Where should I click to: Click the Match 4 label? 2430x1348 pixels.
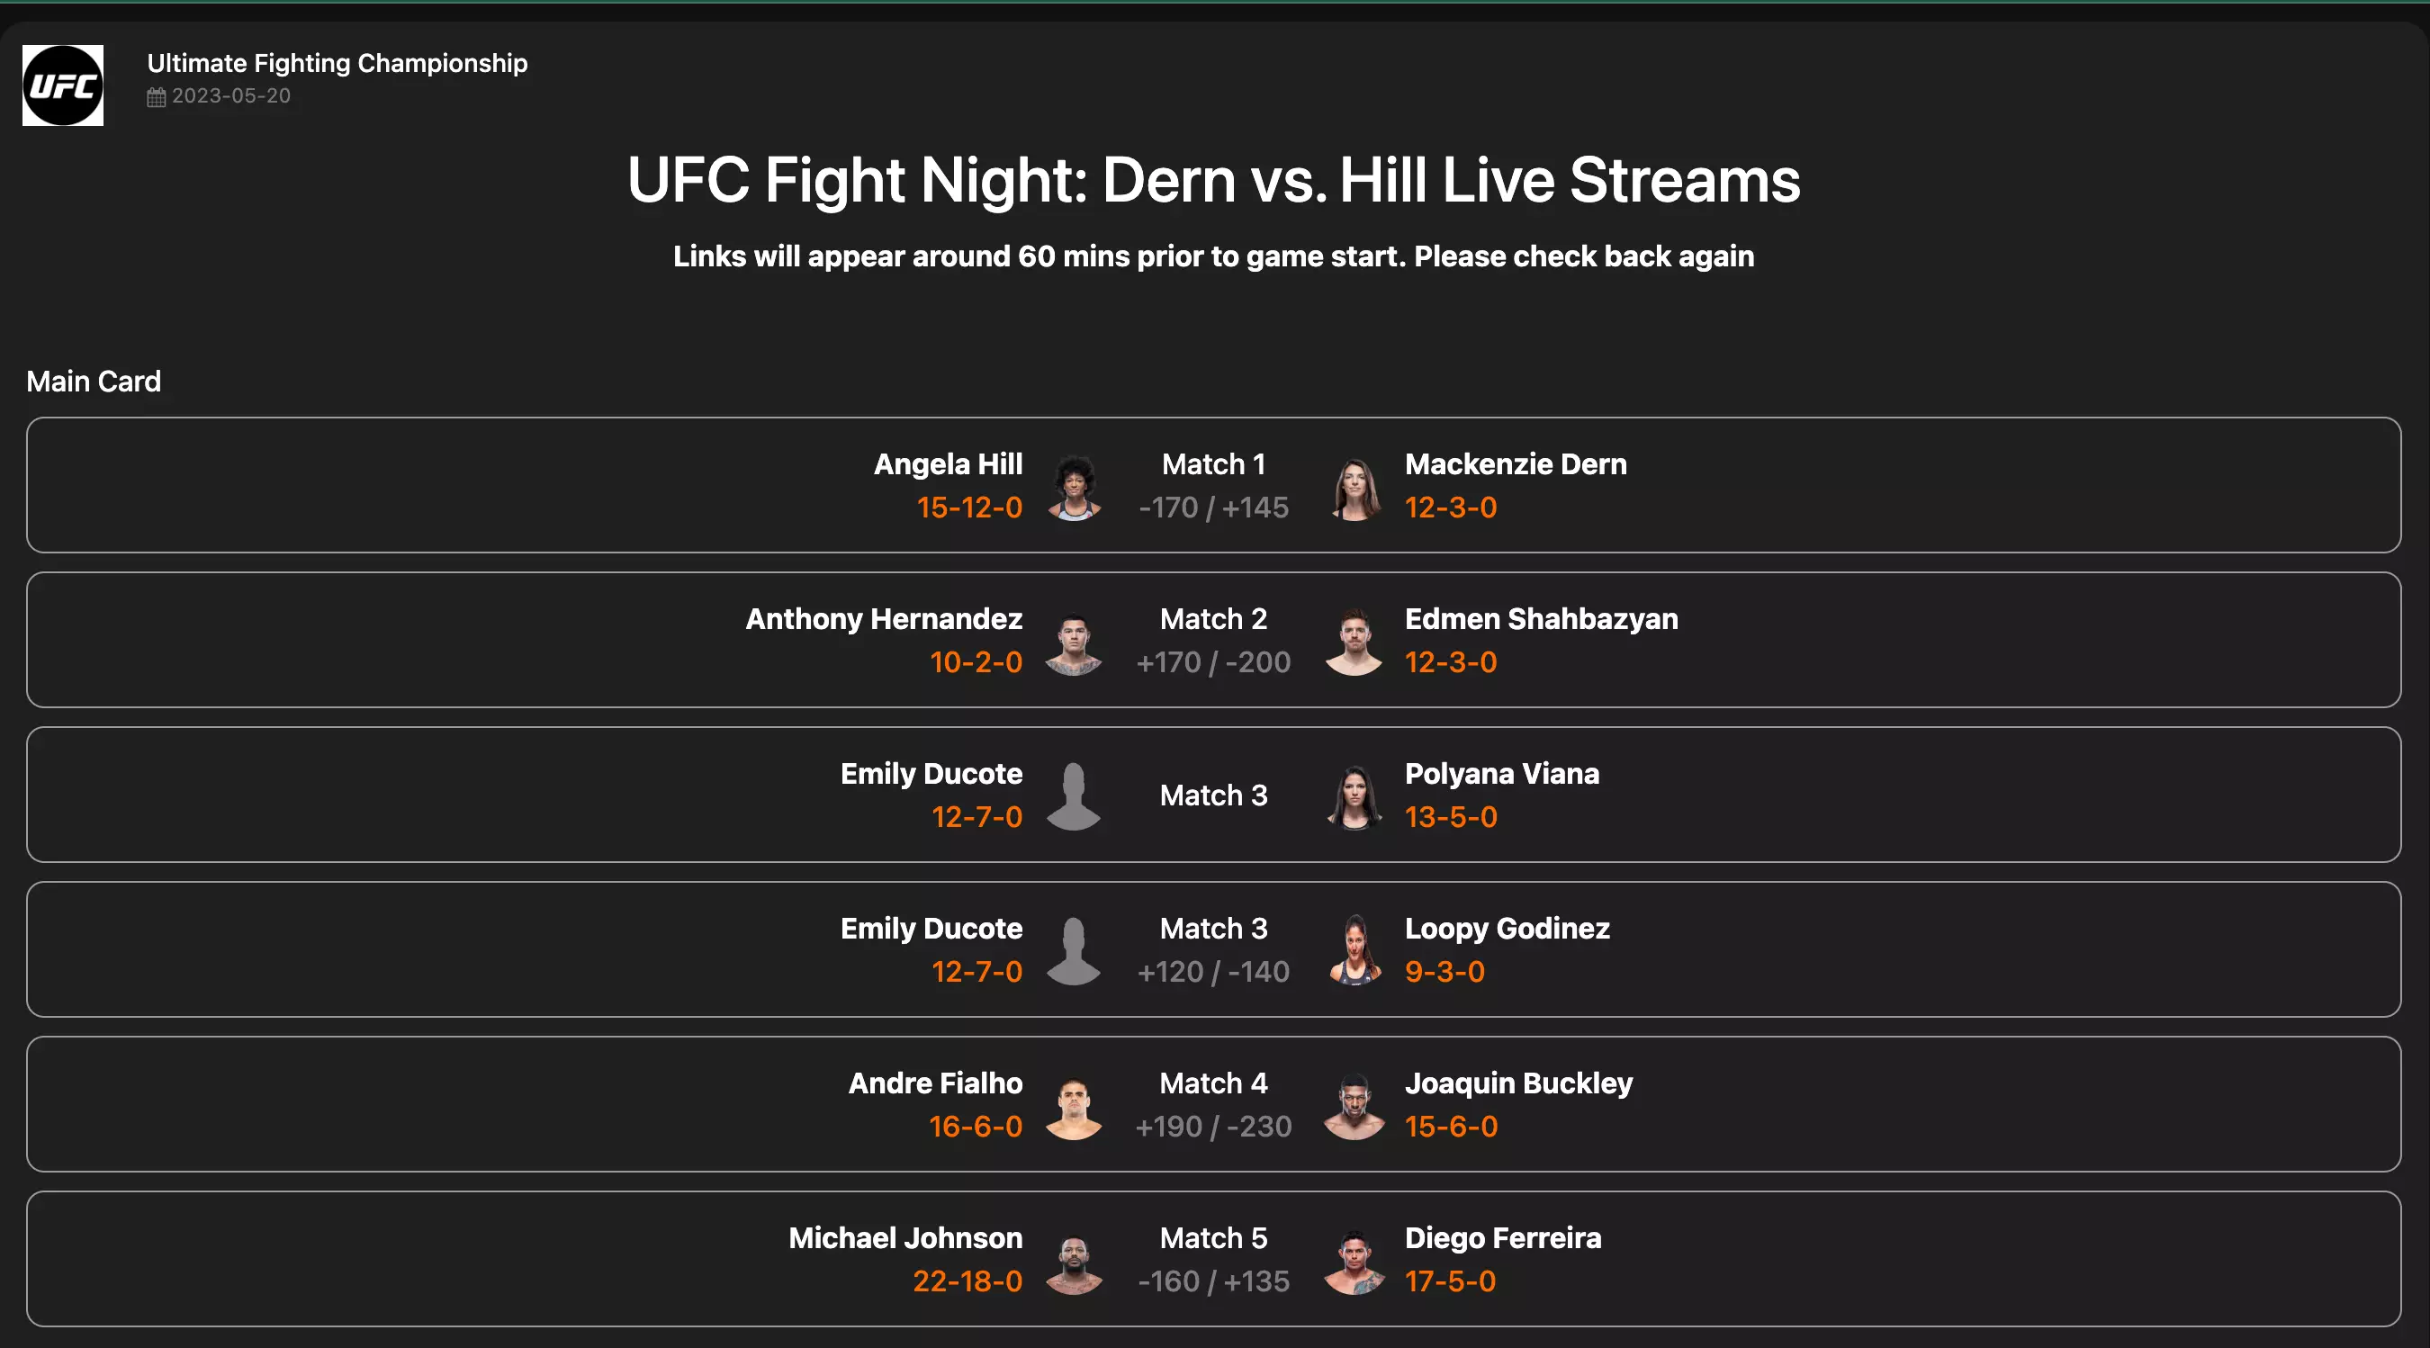(1213, 1083)
